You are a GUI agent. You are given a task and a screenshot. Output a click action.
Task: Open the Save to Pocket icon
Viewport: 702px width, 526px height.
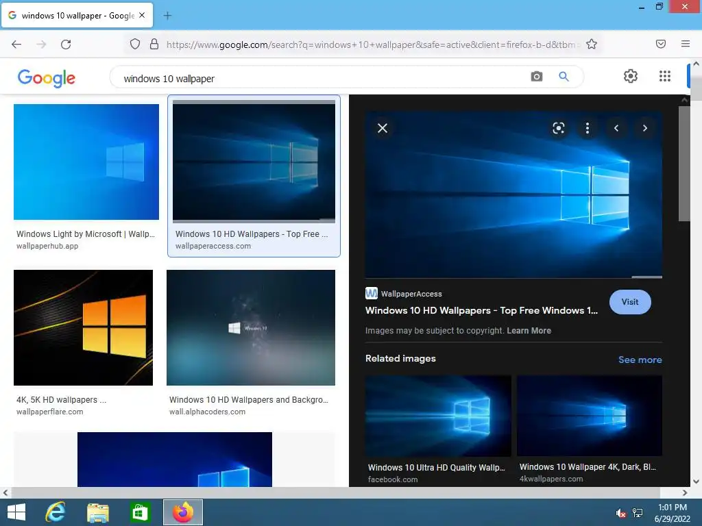coord(661,44)
